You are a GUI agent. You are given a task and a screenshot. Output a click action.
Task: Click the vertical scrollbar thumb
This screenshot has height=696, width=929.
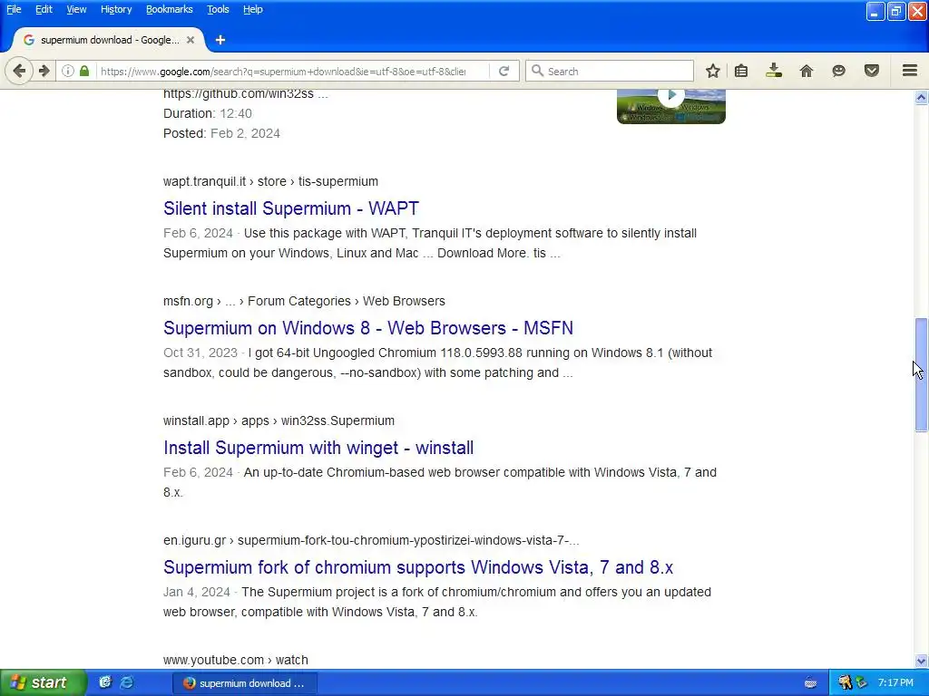[x=921, y=375]
